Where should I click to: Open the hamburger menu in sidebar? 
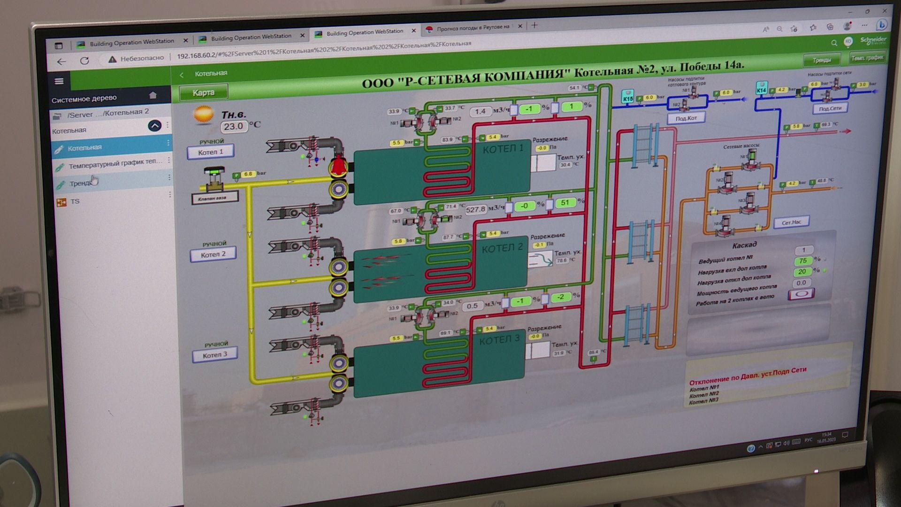pos(59,81)
